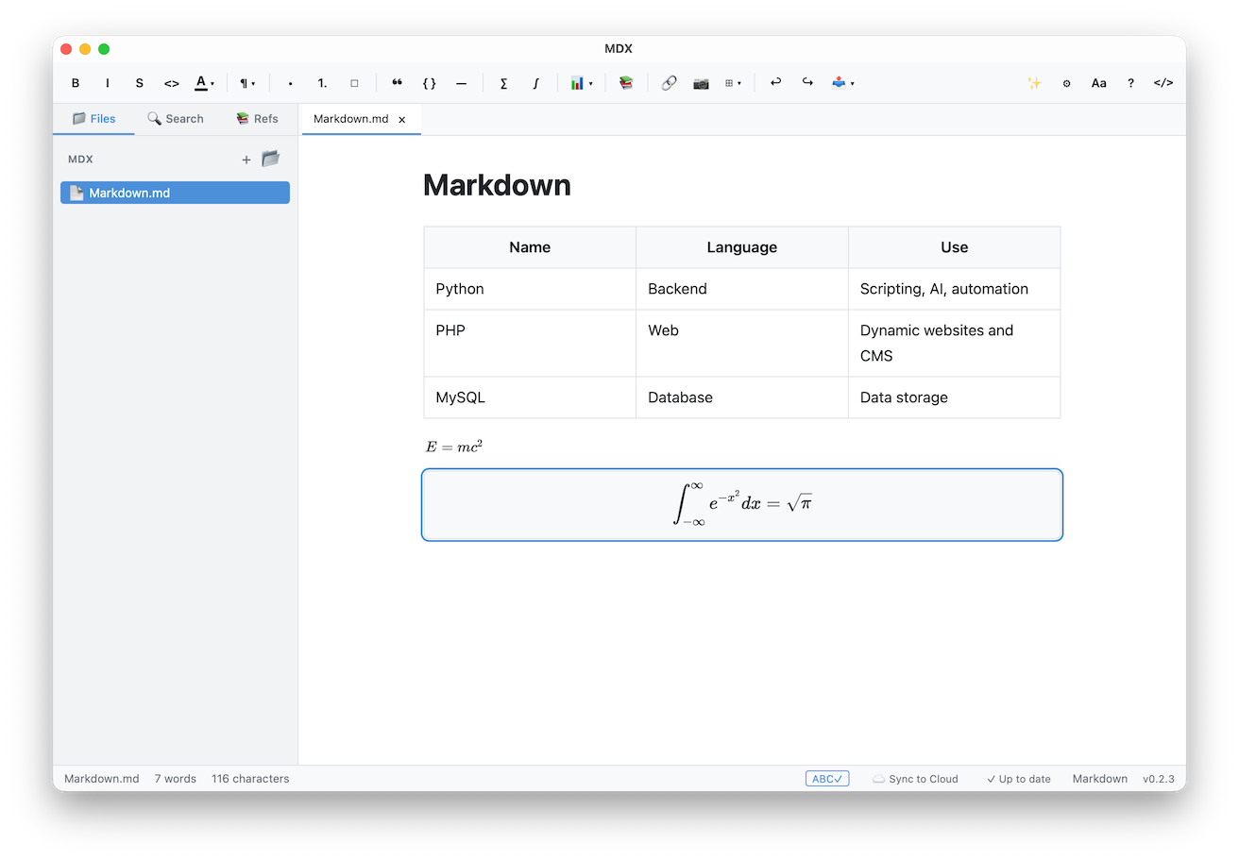Open the paragraph style dropdown
1239x861 pixels.
tap(247, 83)
